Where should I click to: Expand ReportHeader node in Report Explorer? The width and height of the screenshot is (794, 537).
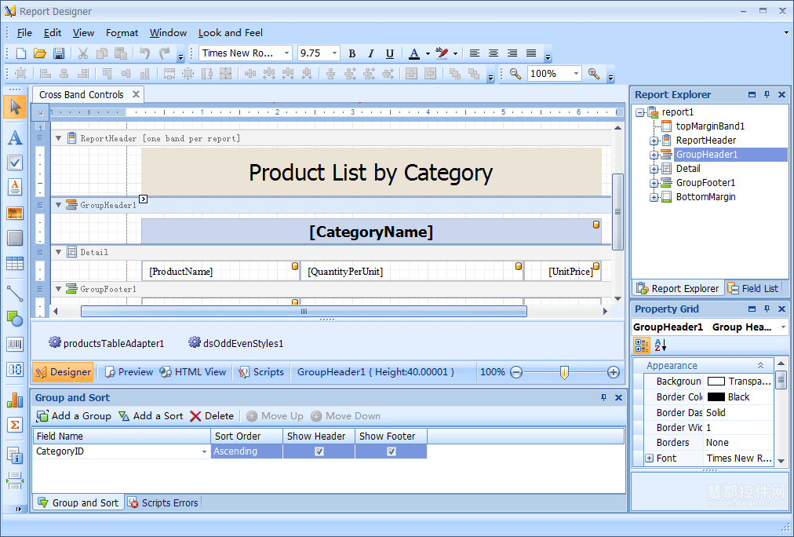tap(654, 141)
